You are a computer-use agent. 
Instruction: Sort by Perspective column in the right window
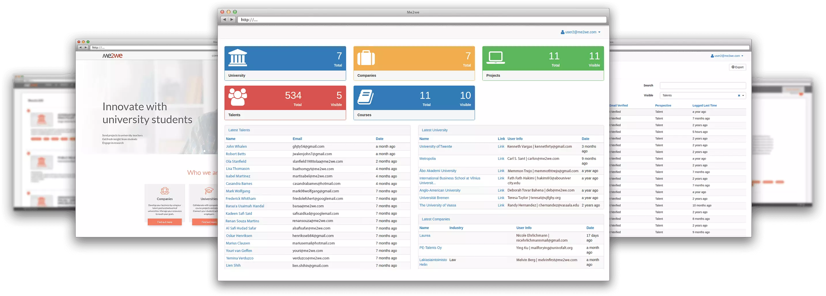coord(663,105)
